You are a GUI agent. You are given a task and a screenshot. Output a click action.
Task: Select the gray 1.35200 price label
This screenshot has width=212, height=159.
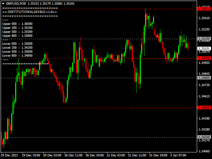pyautogui.click(x=204, y=39)
